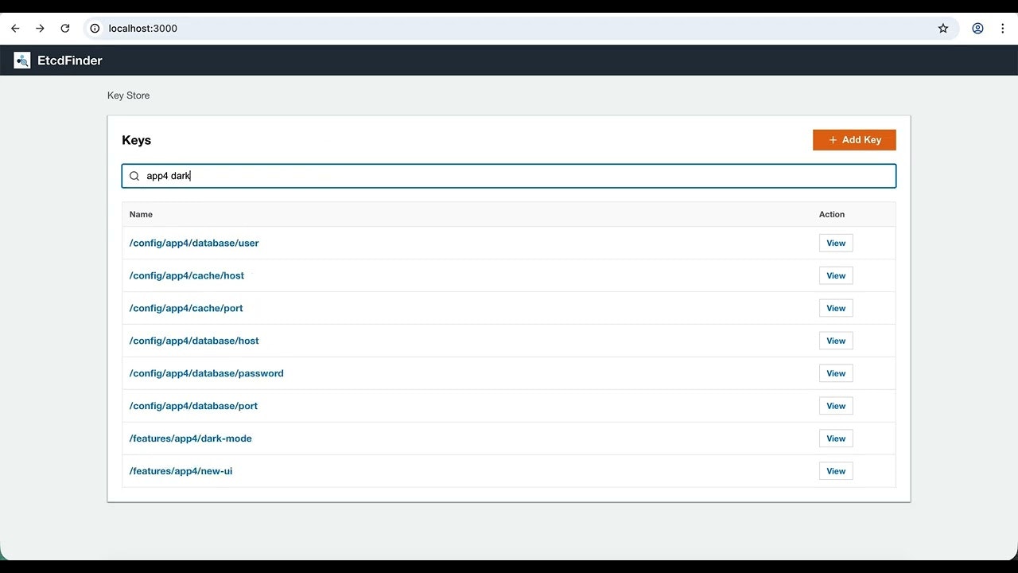
Task: Click the EtcdFinder title text
Action: (x=69, y=60)
